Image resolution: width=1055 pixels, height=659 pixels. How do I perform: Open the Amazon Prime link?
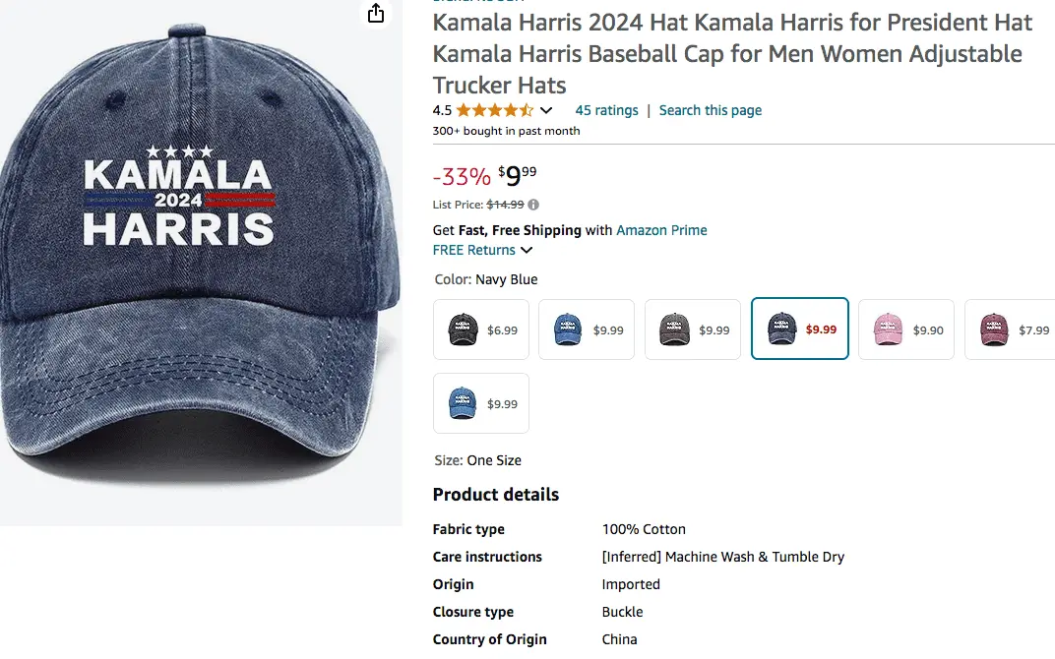661,230
